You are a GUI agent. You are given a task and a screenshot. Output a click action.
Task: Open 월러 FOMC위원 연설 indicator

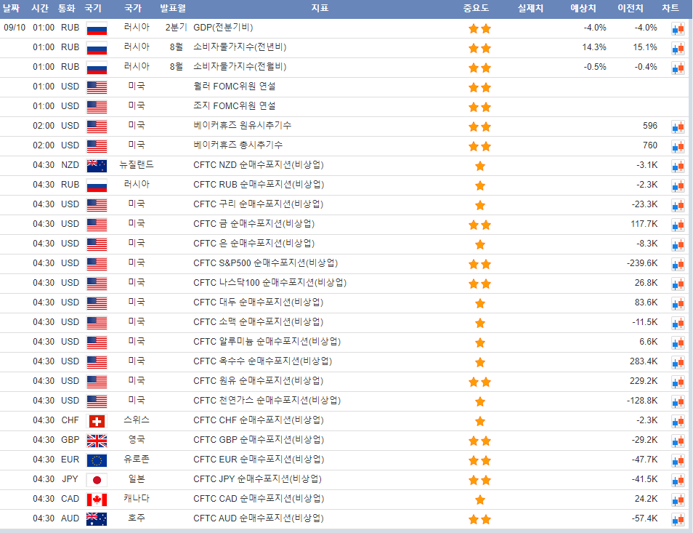tap(234, 87)
